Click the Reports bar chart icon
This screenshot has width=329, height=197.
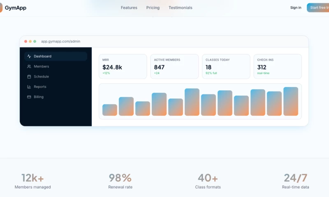(x=29, y=87)
